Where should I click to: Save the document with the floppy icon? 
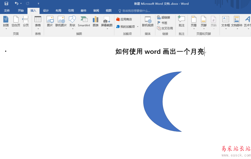click(6, 4)
